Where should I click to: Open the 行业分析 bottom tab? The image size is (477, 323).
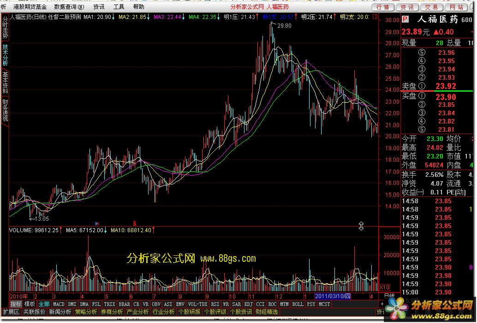(x=164, y=312)
